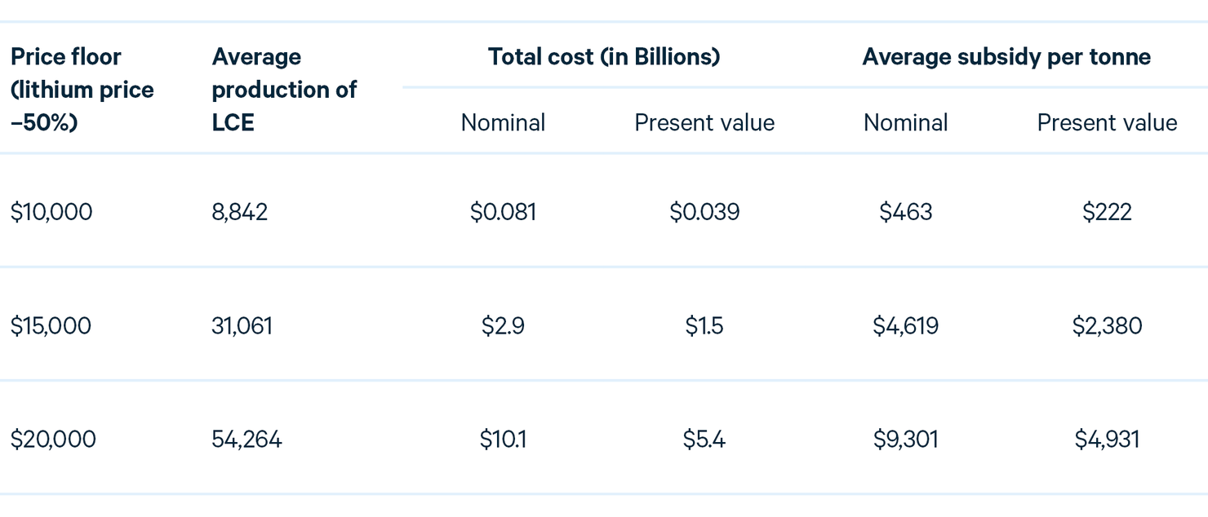Select the $10,000 price floor cell
The width and height of the screenshot is (1208, 517).
click(51, 212)
